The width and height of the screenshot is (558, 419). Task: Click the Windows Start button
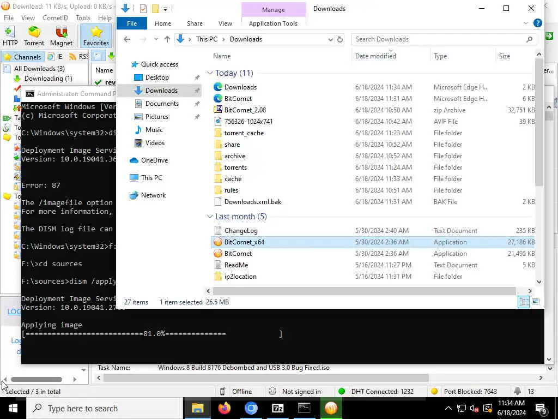(13, 408)
